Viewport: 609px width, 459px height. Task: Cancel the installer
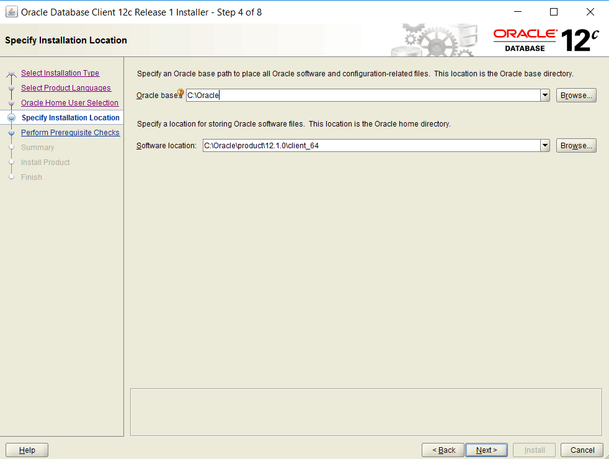(582, 450)
